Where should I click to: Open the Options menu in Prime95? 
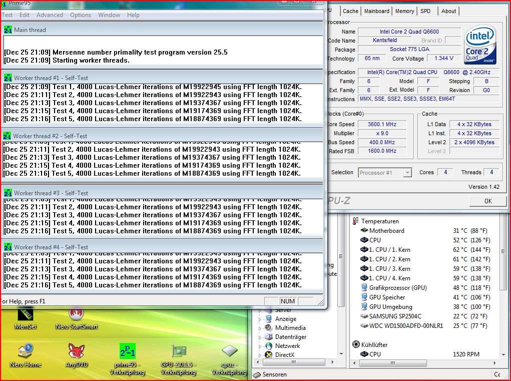81,15
